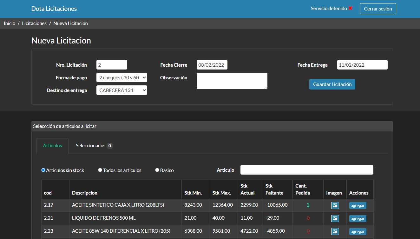Focus the Articulo search field
420x239 pixels.
[306, 170]
